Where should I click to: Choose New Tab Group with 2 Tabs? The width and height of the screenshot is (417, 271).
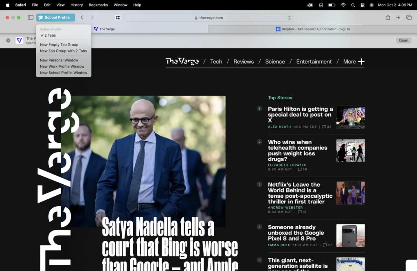pos(64,51)
